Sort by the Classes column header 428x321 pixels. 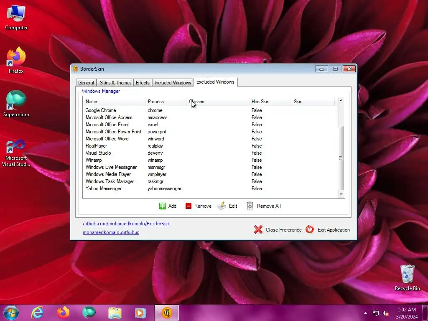pos(217,102)
